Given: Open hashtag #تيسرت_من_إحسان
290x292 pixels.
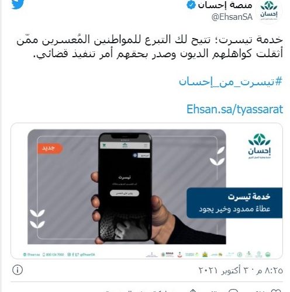Looking at the screenshot, I should click(x=230, y=81).
